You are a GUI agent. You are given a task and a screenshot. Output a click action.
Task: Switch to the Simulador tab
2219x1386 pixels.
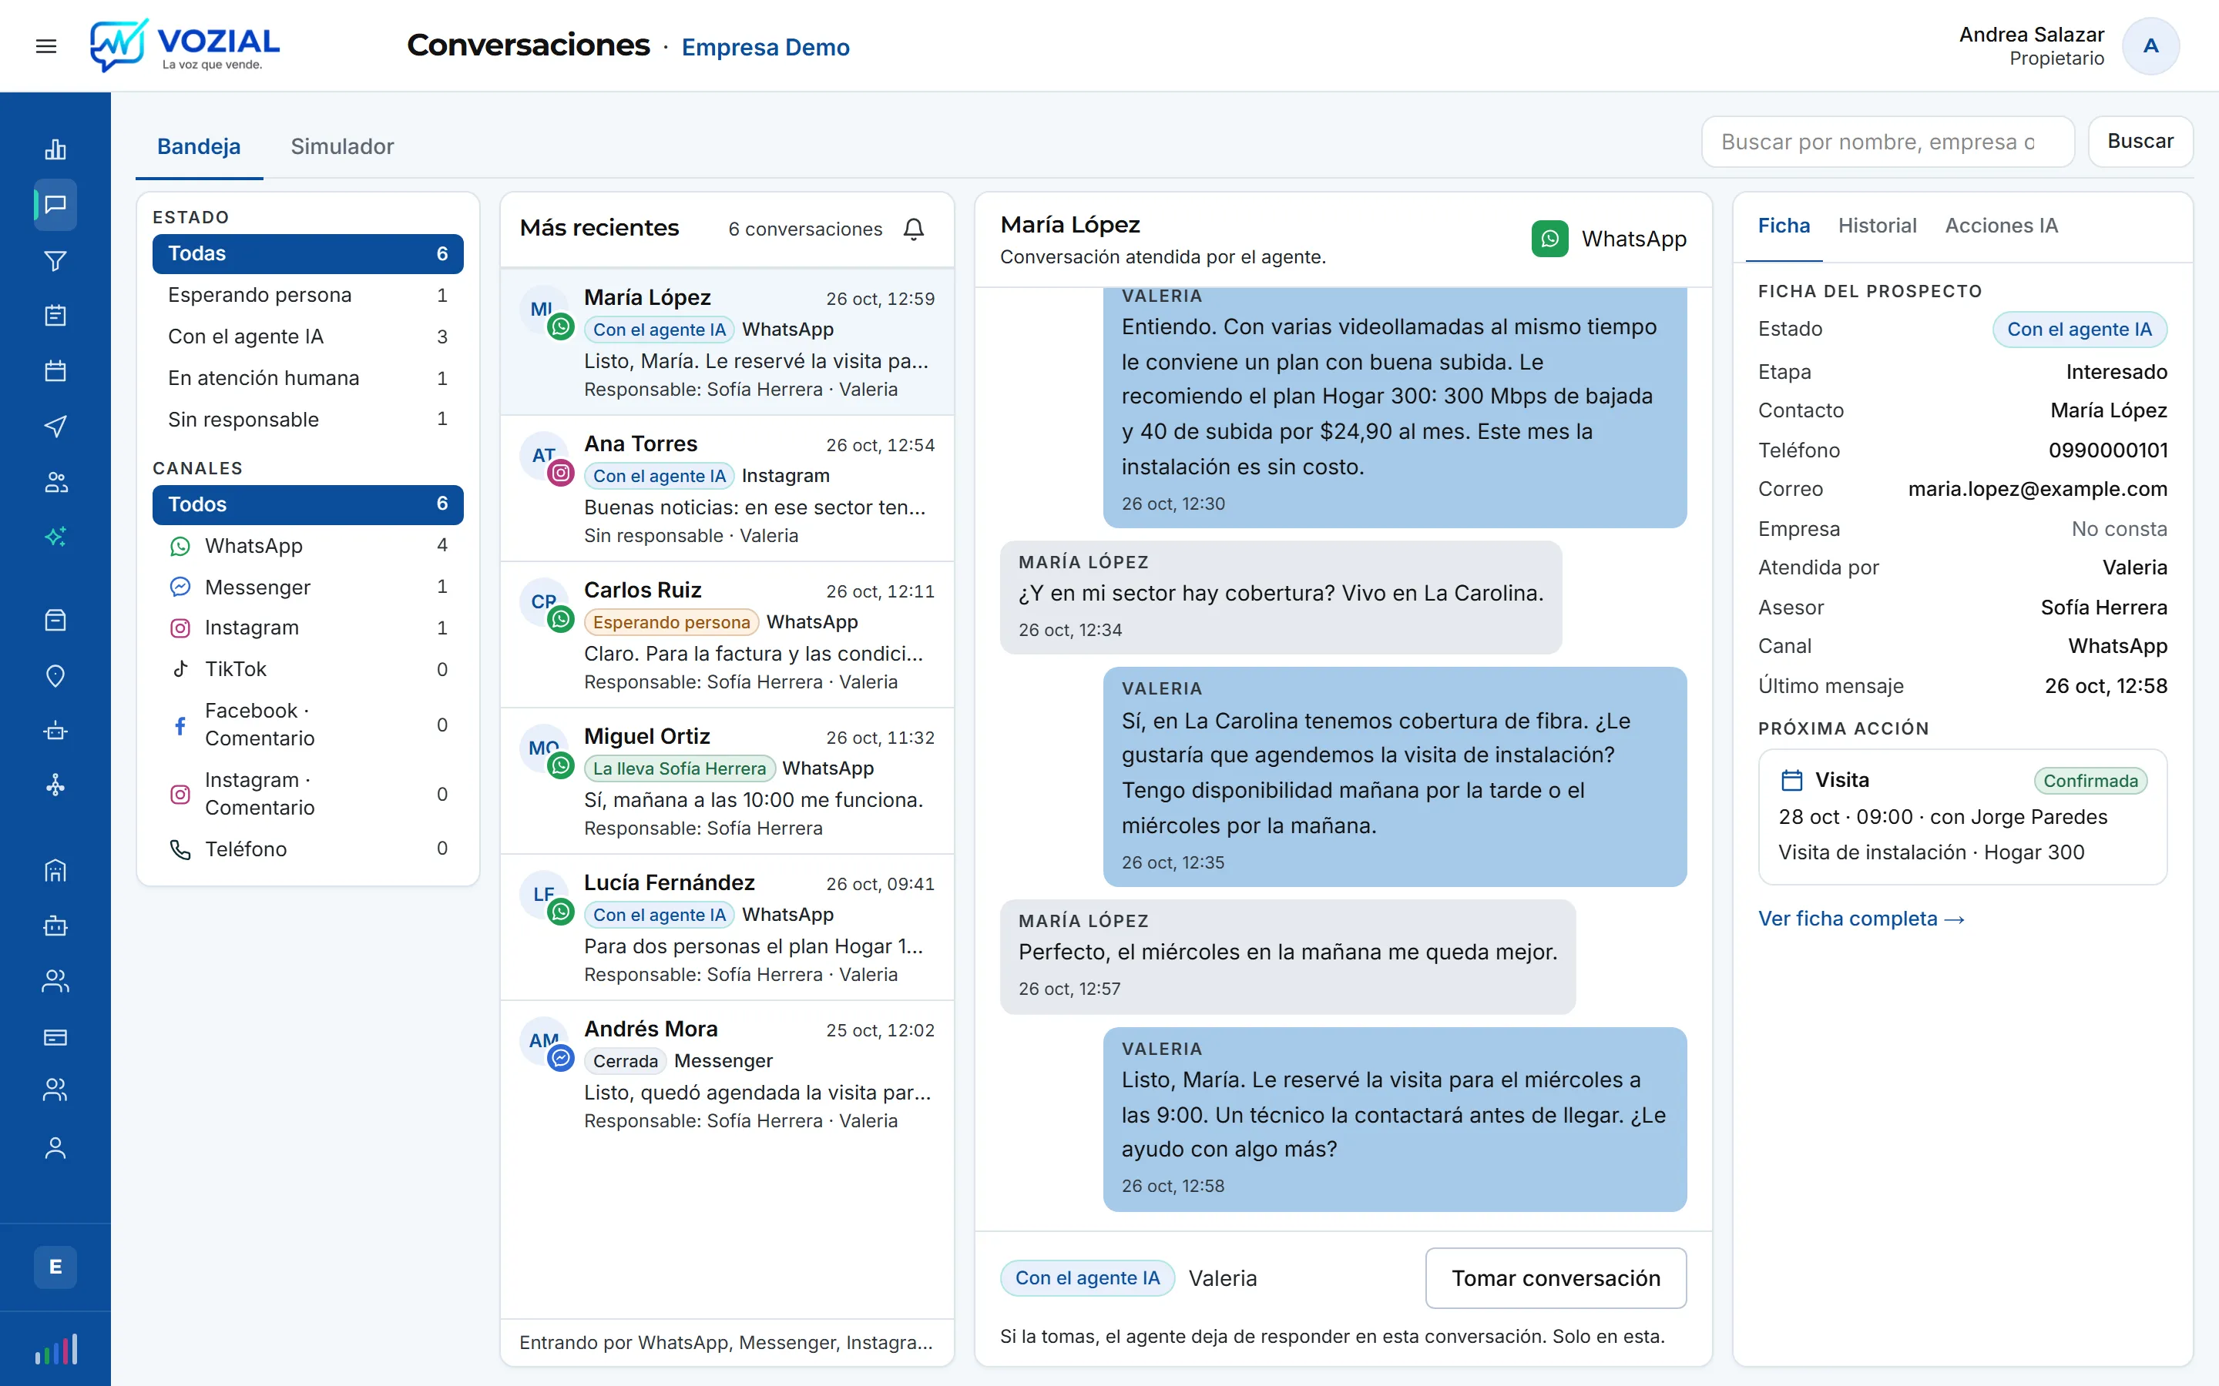tap(342, 146)
